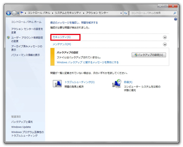The width and height of the screenshot is (183, 147).
Task: Minimize the Action Center window
Action: pyautogui.click(x=160, y=6)
